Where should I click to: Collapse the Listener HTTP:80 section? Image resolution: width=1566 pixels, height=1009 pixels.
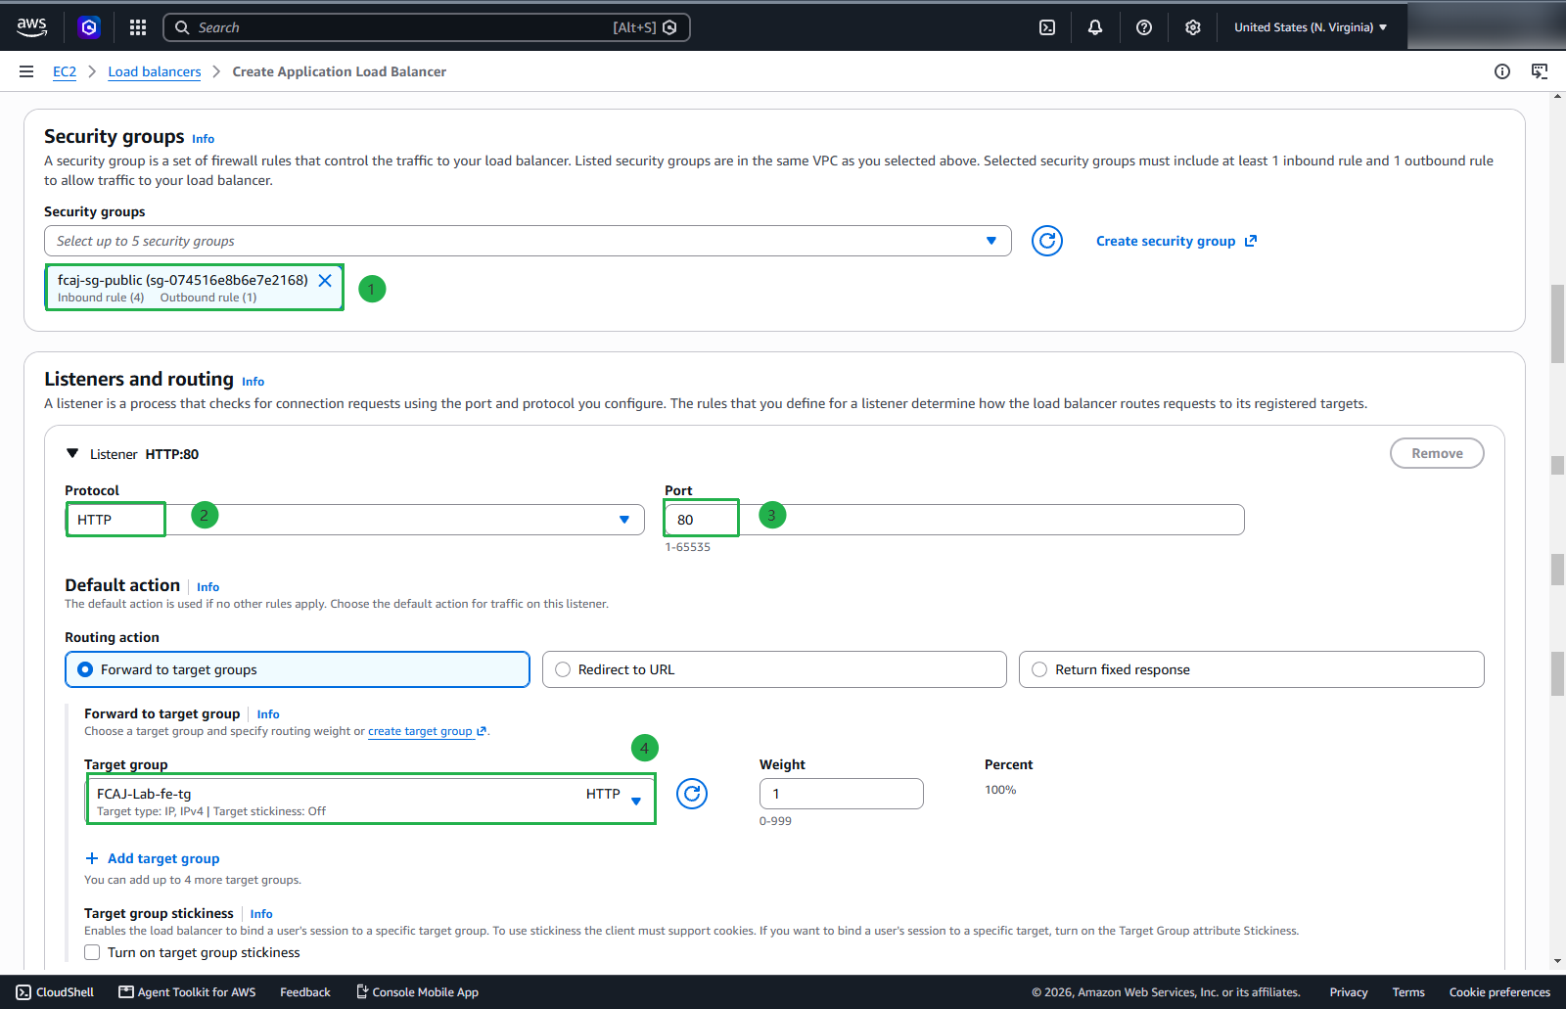pos(71,454)
